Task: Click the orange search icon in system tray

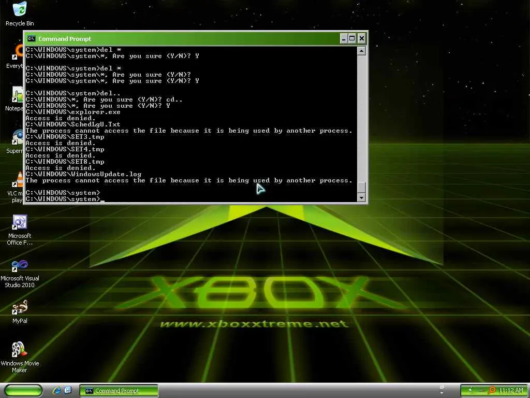Action: click(492, 391)
